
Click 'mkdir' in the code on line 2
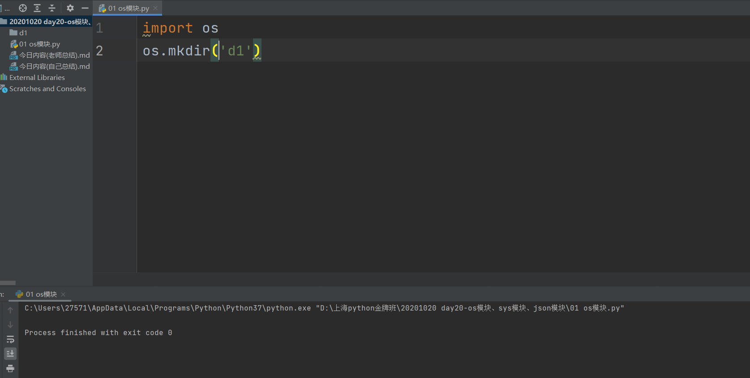pyautogui.click(x=189, y=51)
